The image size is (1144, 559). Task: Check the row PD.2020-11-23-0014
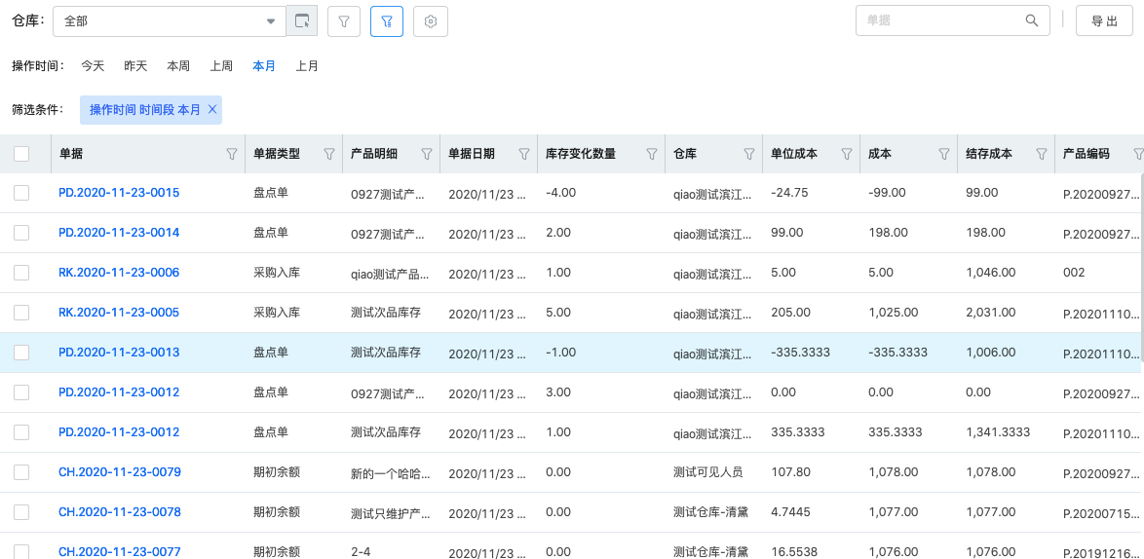21,233
